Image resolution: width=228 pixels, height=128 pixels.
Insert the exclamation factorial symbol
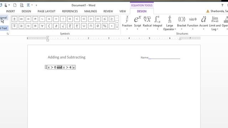point(63,19)
